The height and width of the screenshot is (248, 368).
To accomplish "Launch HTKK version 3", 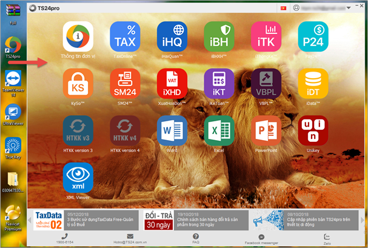I will pyautogui.click(x=78, y=131).
